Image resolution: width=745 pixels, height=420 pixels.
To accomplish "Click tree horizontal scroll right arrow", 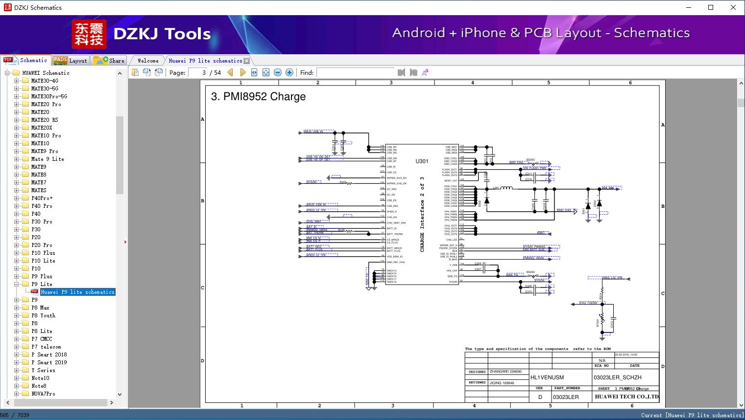I will coord(112,403).
